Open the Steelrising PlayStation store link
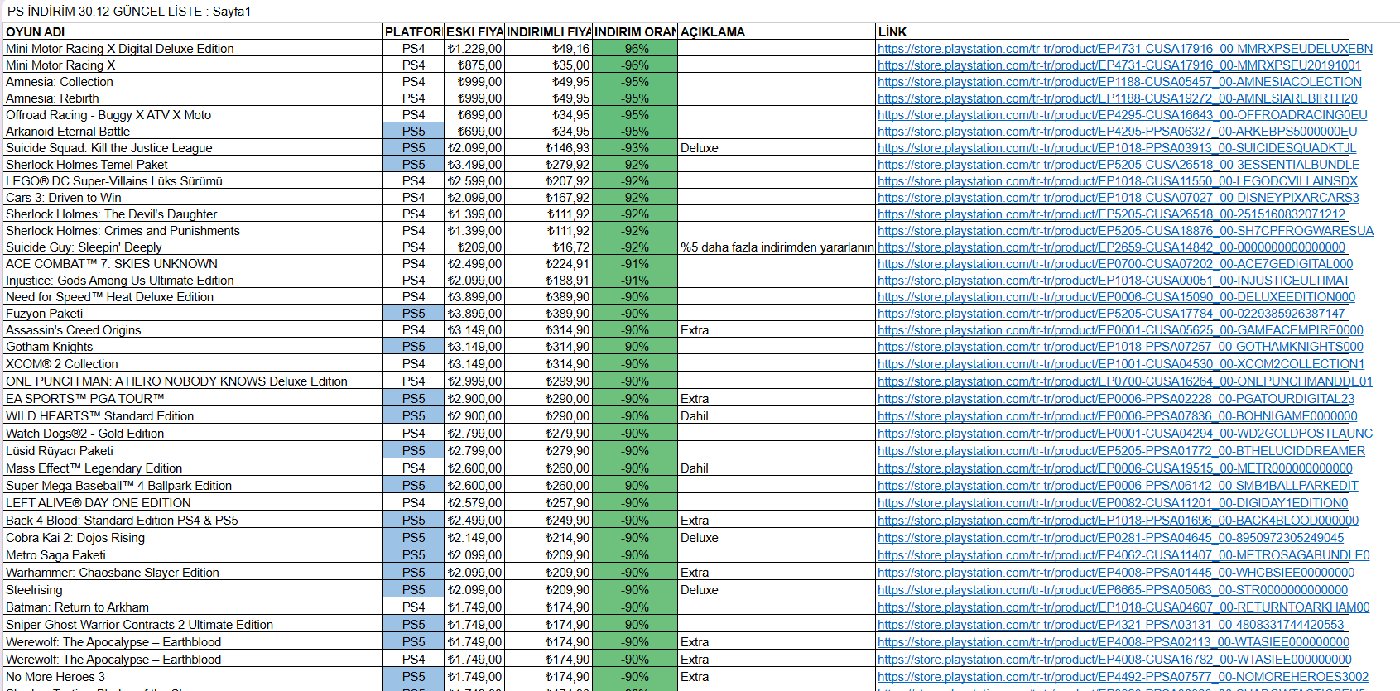Viewport: 1400px width, 691px height. point(1113,590)
